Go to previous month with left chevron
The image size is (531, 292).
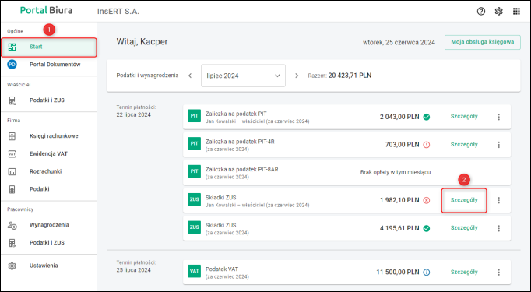[x=190, y=76]
